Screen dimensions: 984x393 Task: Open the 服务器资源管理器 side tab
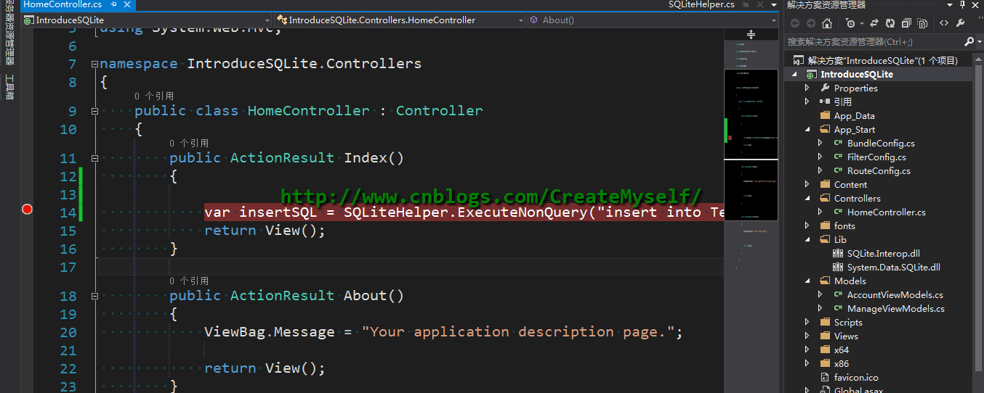[x=9, y=31]
